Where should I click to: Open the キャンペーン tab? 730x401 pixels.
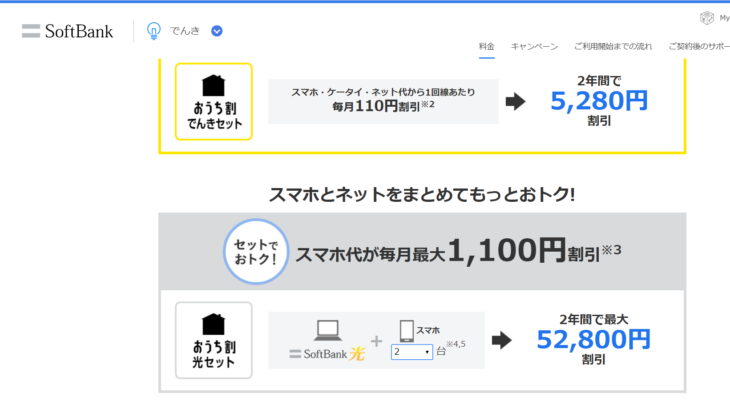tap(534, 46)
